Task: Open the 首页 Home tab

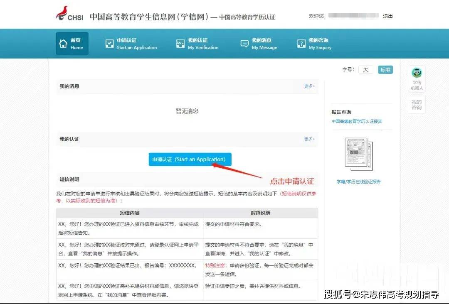Action: (72, 44)
